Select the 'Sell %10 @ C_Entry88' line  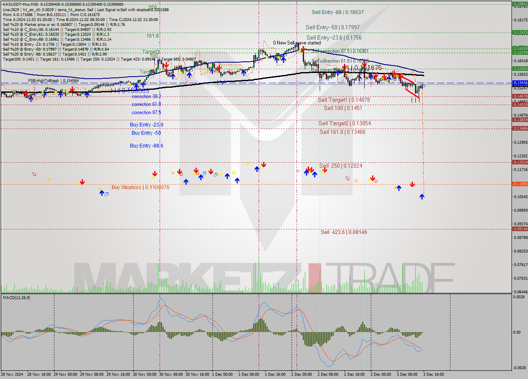57,39
